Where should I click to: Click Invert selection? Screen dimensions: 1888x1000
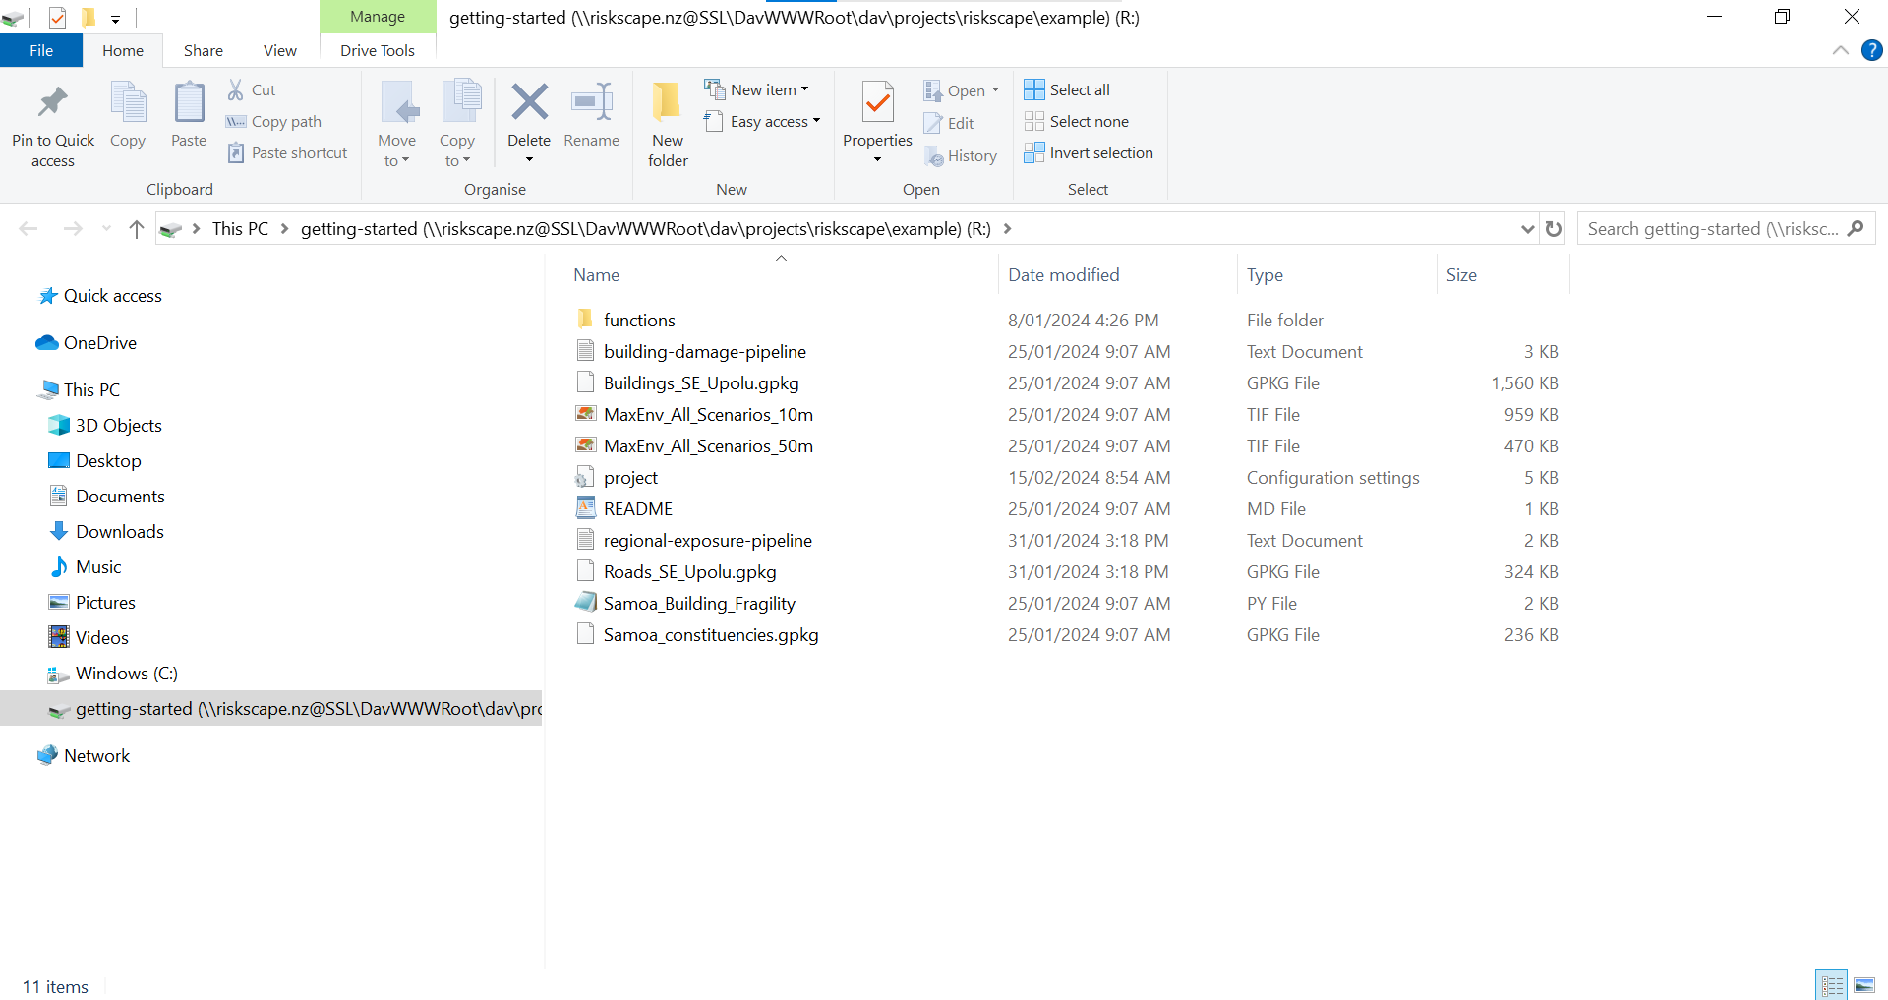pyautogui.click(x=1089, y=152)
